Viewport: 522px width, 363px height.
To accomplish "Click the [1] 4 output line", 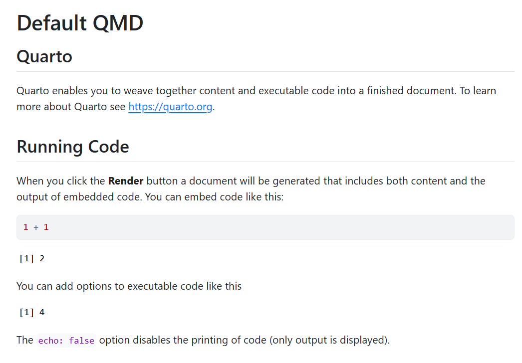I will click(x=32, y=313).
